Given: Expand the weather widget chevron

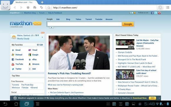Looking at the screenshot, I should tap(42, 37).
